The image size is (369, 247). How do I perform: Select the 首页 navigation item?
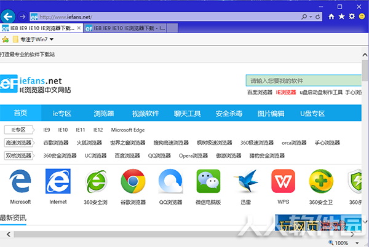pyautogui.click(x=20, y=113)
